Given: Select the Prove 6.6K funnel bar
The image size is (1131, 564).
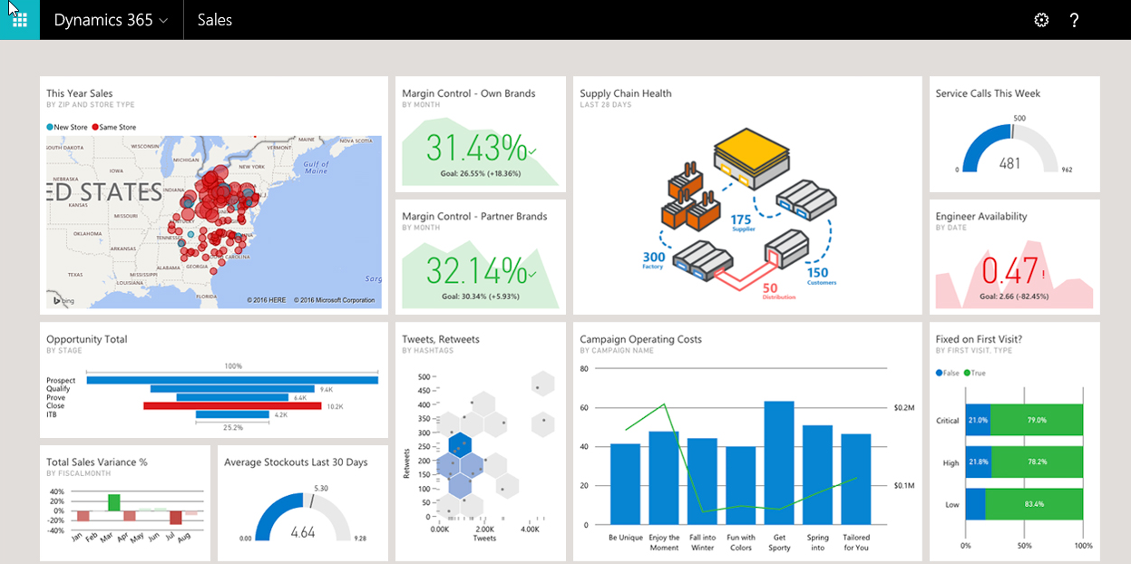Looking at the screenshot, I should 232,397.
